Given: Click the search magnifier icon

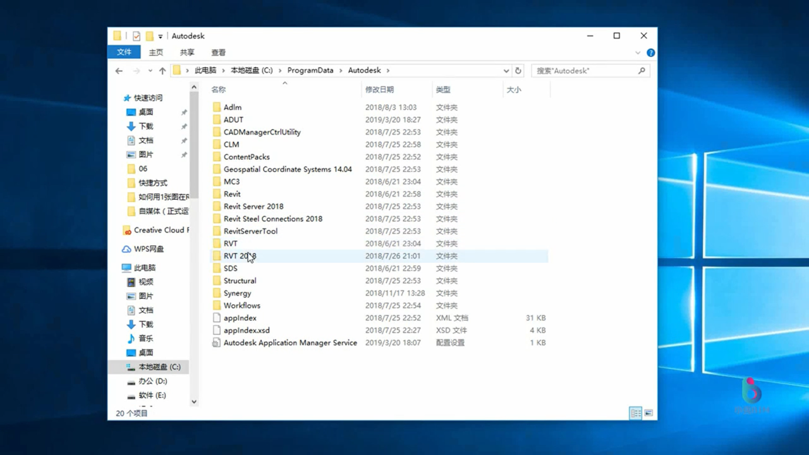Looking at the screenshot, I should coord(642,71).
